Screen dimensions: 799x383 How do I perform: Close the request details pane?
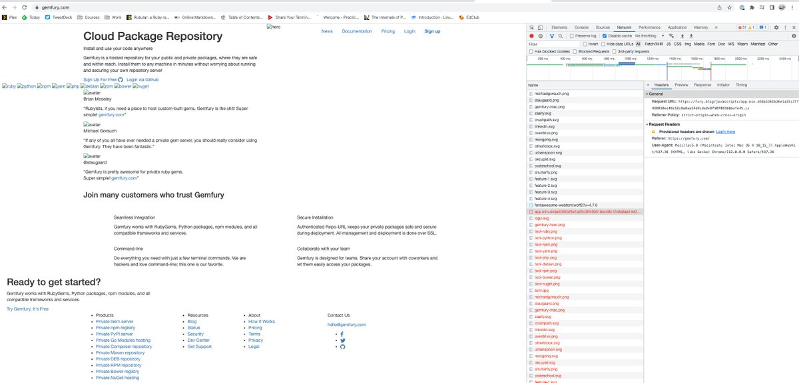(x=649, y=85)
